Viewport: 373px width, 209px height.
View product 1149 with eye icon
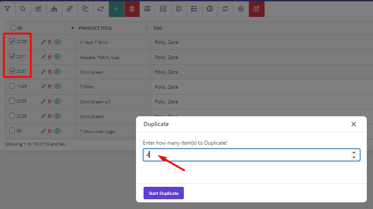[57, 86]
